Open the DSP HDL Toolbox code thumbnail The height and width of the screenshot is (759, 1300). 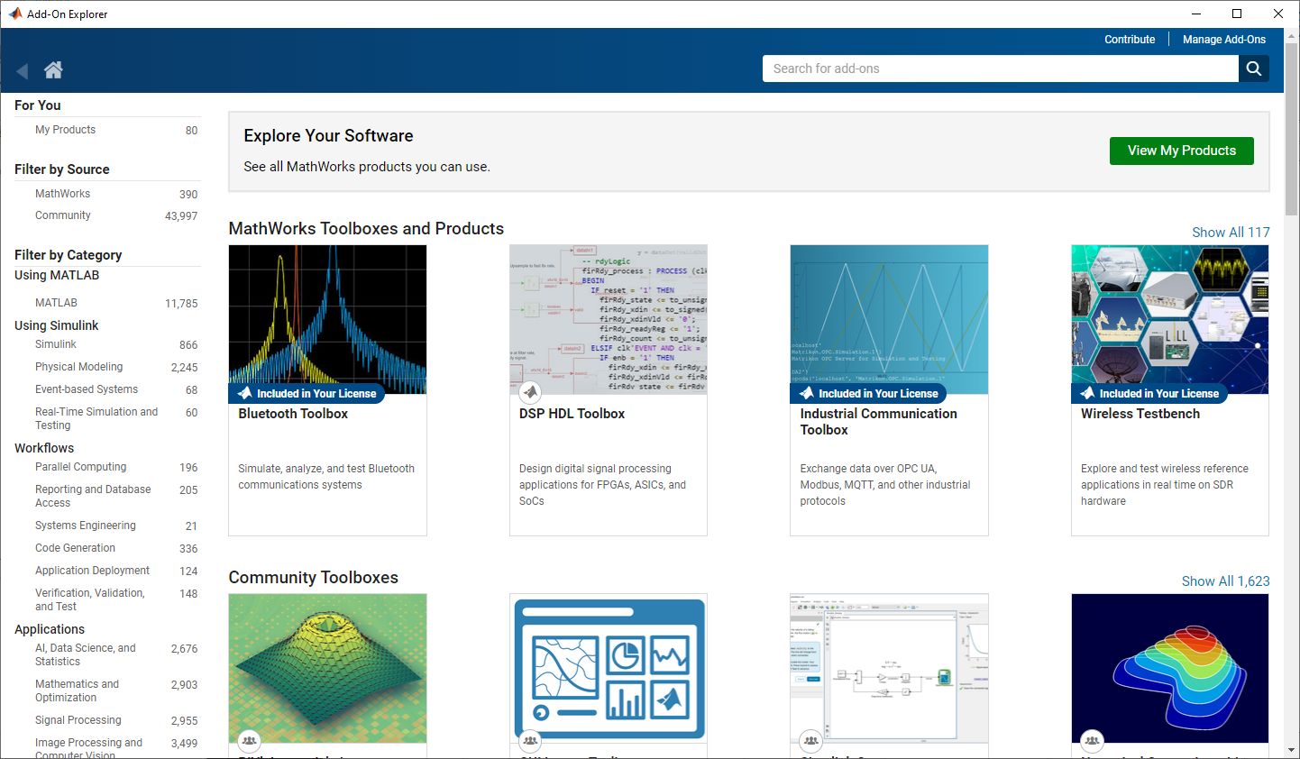point(609,319)
